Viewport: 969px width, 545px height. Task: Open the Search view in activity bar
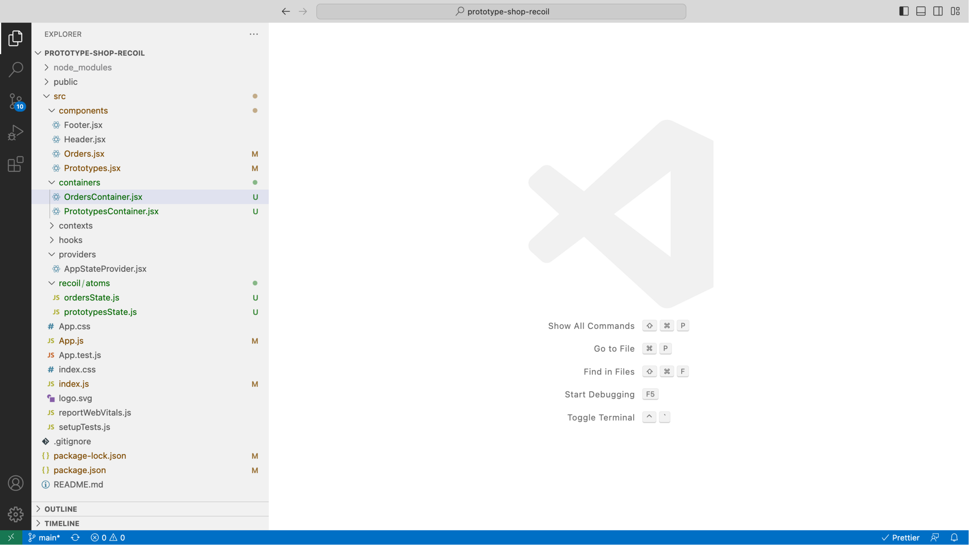pyautogui.click(x=15, y=69)
